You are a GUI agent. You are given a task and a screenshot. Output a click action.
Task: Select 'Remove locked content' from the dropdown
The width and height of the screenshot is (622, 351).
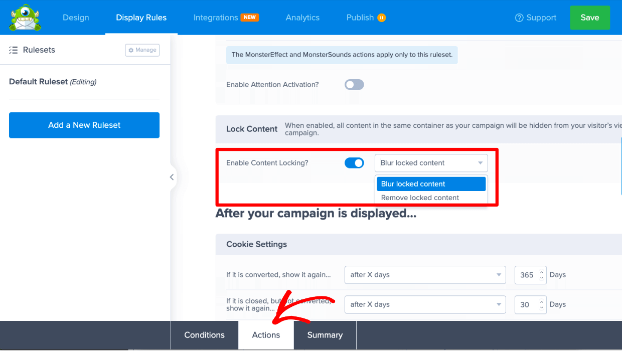pyautogui.click(x=420, y=198)
